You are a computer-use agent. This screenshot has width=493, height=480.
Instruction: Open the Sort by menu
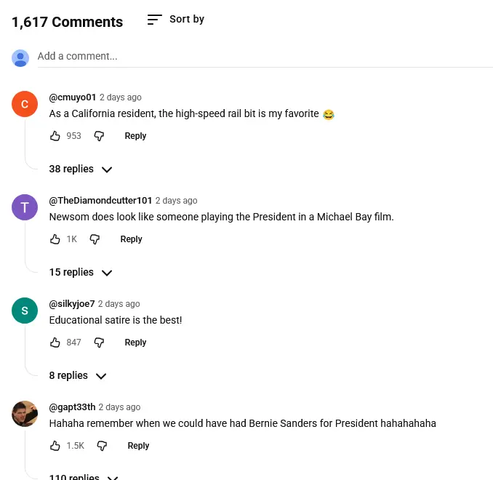click(x=176, y=20)
